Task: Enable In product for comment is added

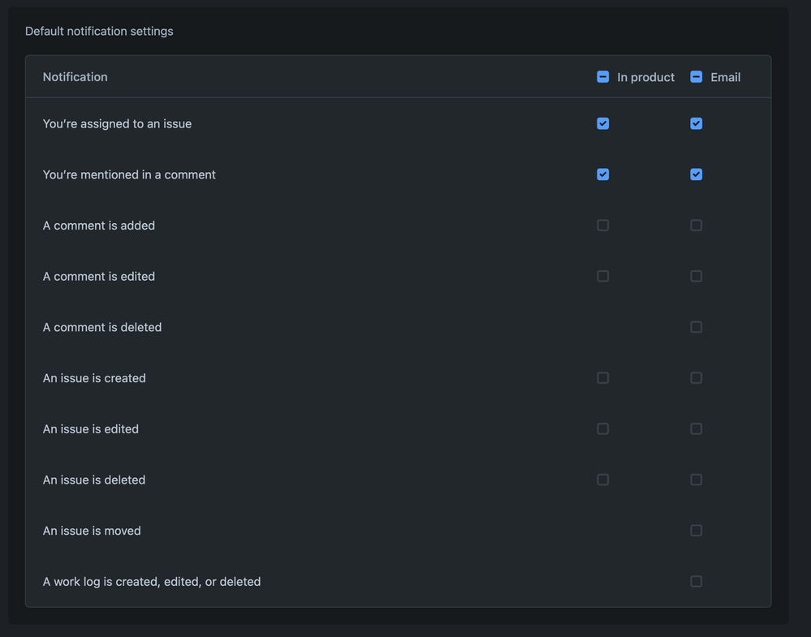Action: 602,226
